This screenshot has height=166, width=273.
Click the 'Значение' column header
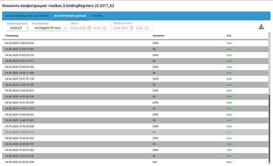pyautogui.click(x=158, y=35)
